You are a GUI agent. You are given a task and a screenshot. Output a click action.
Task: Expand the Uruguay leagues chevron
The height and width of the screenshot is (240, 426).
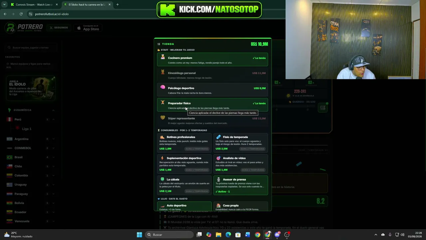[53, 185]
